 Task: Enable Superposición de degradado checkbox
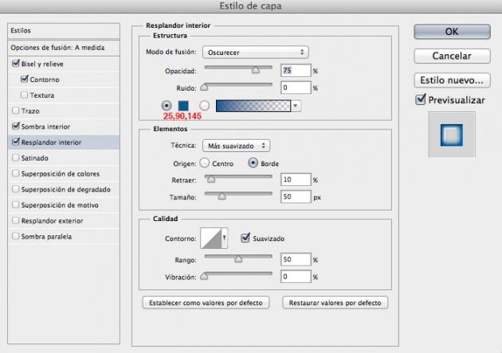click(15, 189)
